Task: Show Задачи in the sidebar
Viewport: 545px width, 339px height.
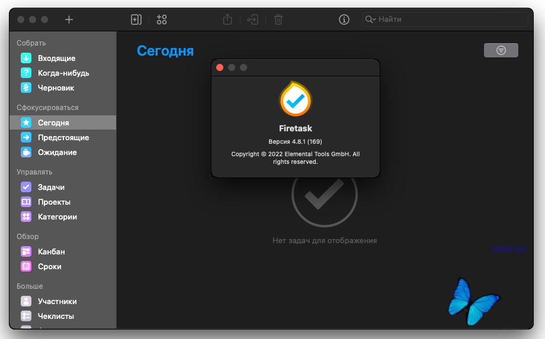Action: tap(63, 187)
